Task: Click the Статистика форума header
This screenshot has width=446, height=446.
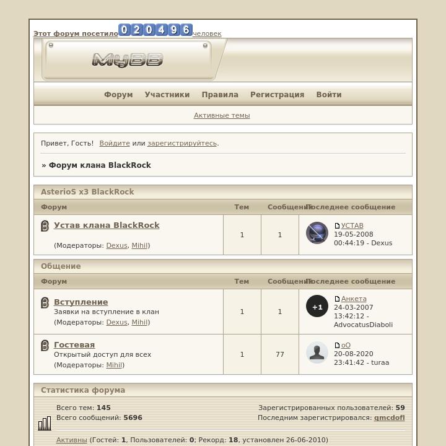Action: click(x=223, y=390)
